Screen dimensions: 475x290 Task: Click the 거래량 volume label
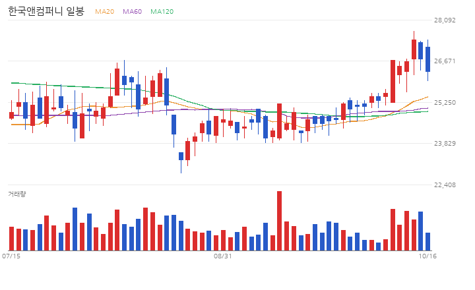17,194
